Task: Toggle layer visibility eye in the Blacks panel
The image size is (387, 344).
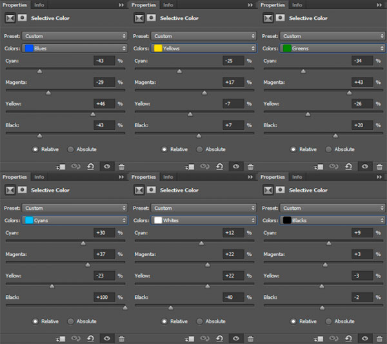Action: [x=365, y=338]
